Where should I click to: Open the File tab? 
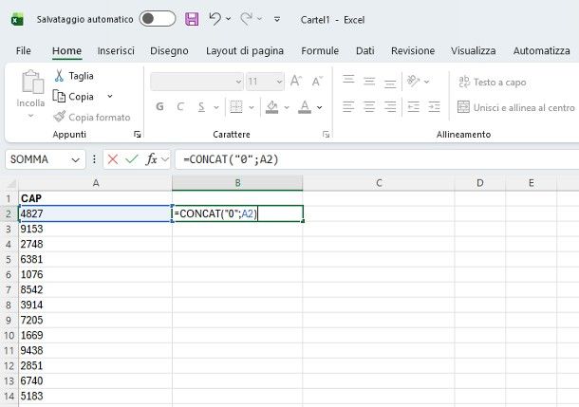24,50
